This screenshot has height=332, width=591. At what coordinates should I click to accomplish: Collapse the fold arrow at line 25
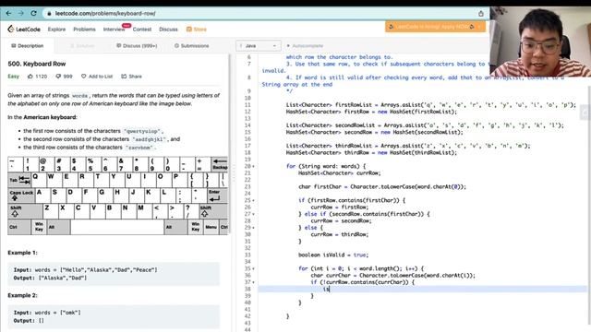[x=253, y=201]
